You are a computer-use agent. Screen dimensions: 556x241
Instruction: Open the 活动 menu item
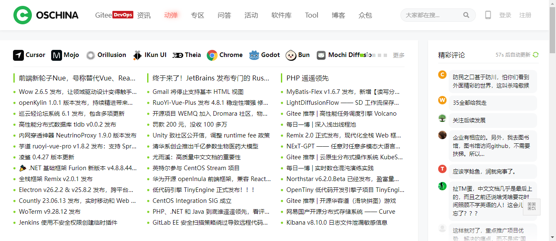click(x=251, y=15)
